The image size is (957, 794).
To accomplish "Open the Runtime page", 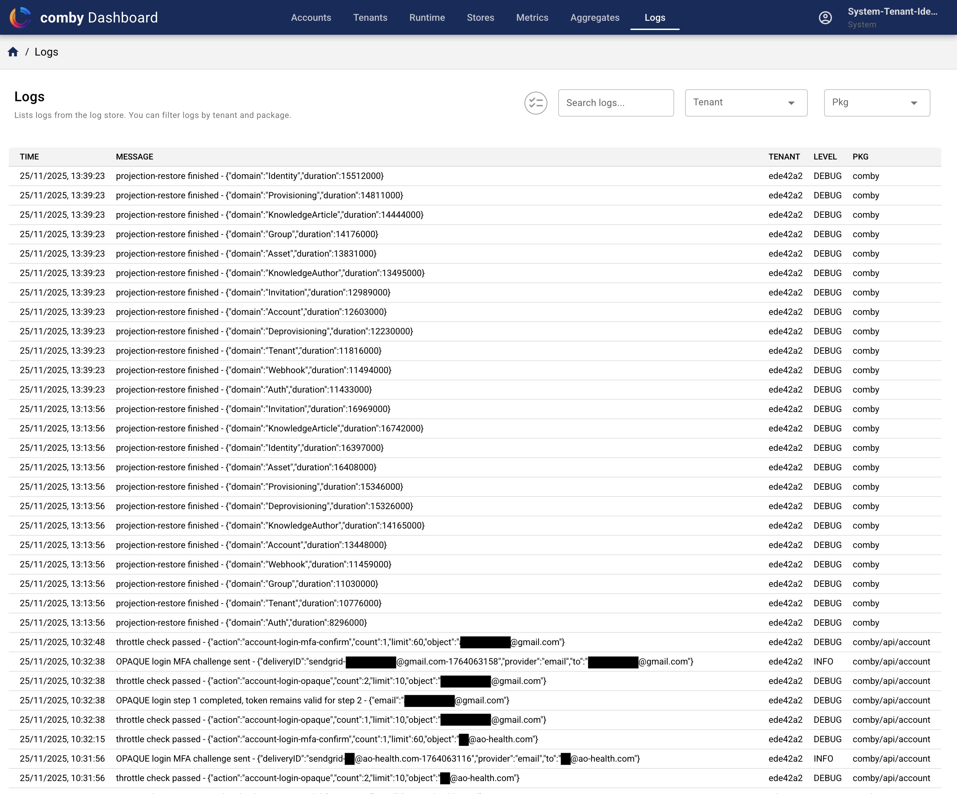I will coord(427,17).
